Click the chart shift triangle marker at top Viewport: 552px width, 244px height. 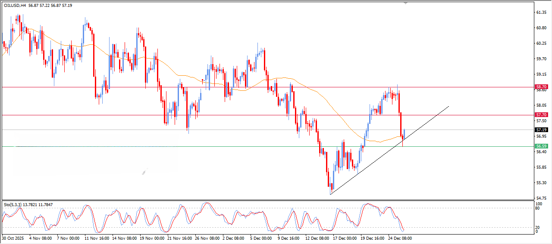405,3
